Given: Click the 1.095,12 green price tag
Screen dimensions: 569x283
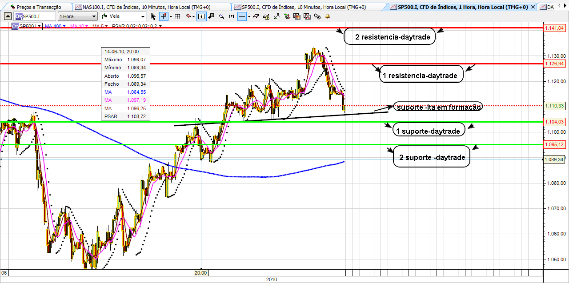Looking at the screenshot, I should (554, 144).
